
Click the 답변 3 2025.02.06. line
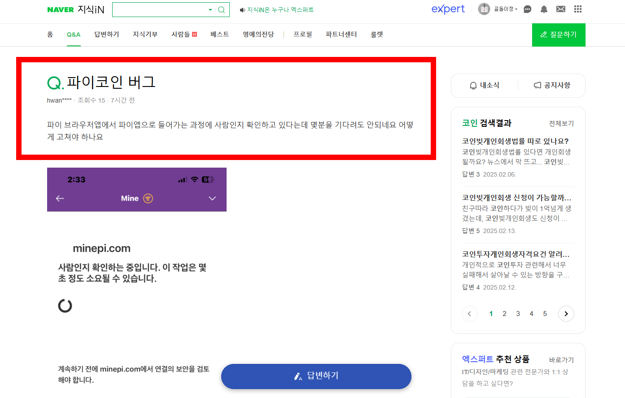489,174
